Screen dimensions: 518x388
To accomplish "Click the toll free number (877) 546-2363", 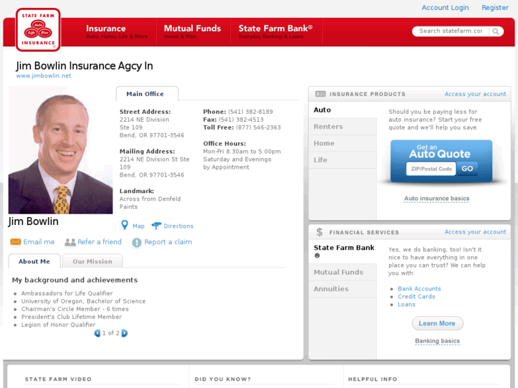I will coord(259,127).
